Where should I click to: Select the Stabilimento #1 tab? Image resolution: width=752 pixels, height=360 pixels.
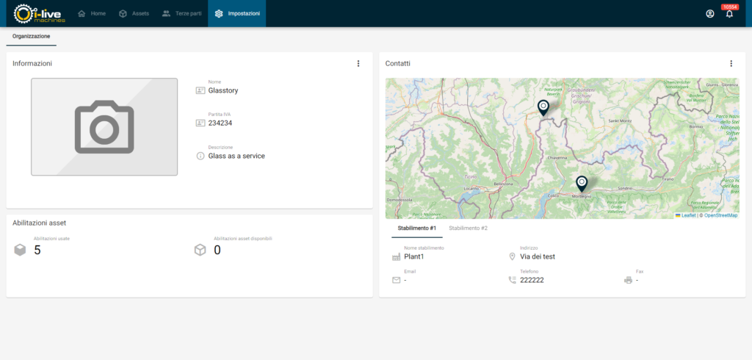417,228
